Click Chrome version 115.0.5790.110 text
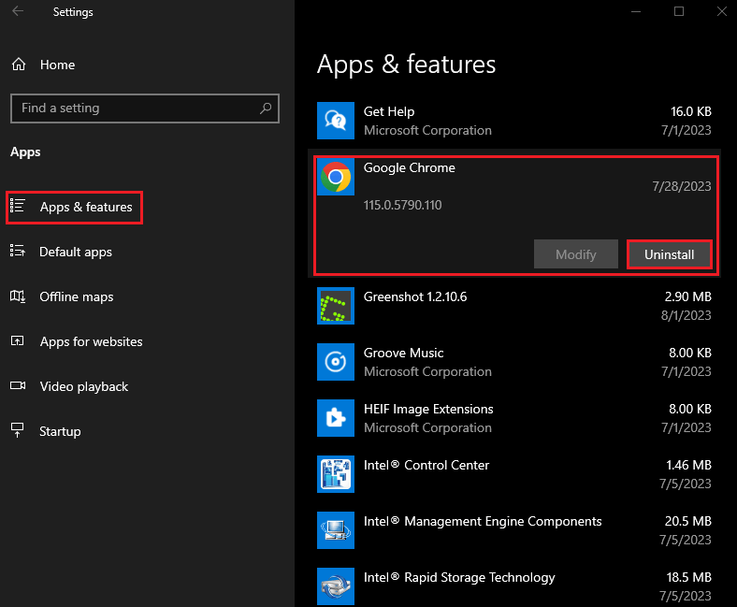 403,205
